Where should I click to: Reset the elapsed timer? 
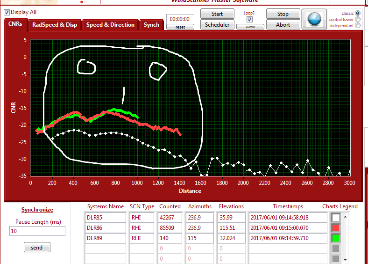pos(180,27)
